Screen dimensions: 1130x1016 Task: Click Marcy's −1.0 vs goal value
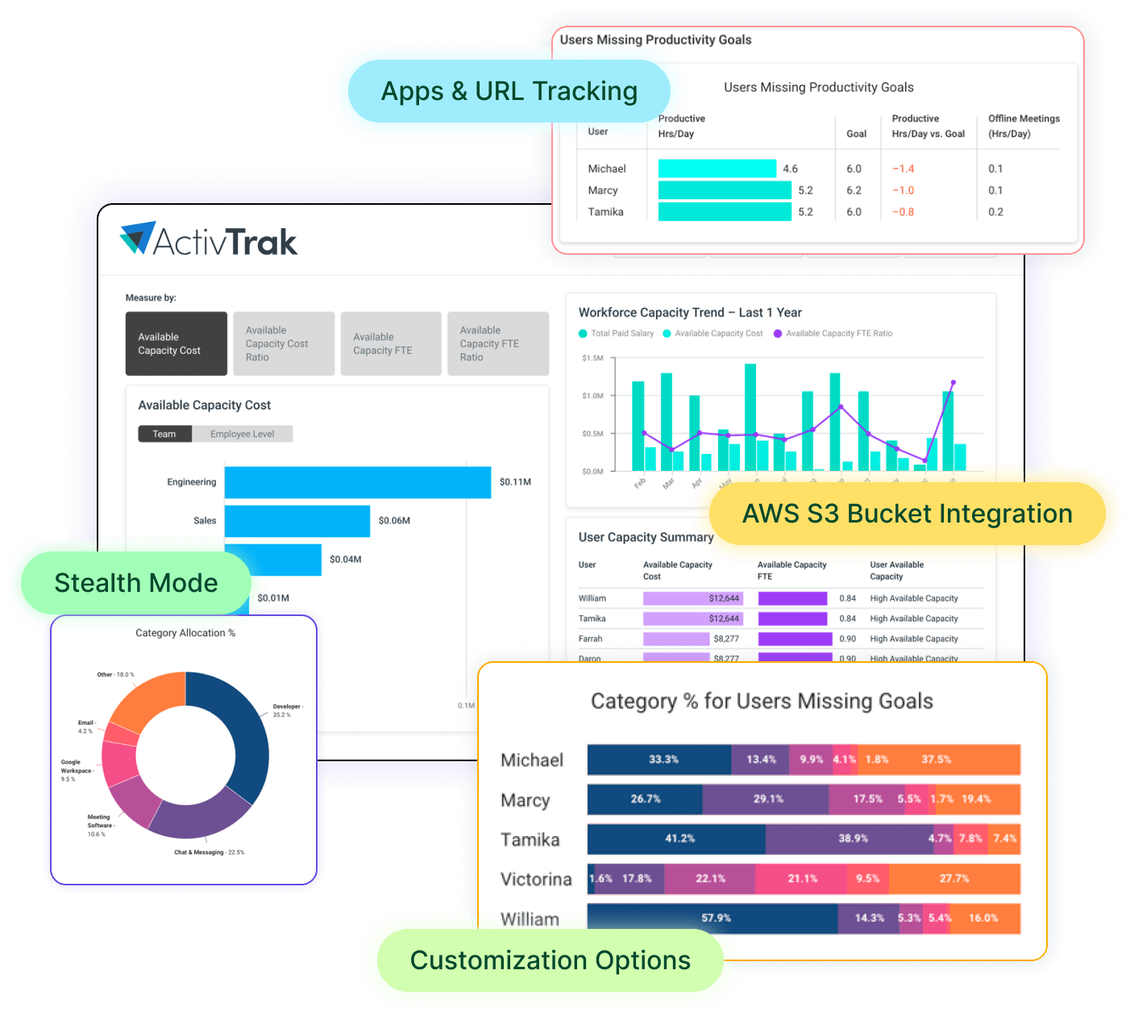tap(904, 190)
